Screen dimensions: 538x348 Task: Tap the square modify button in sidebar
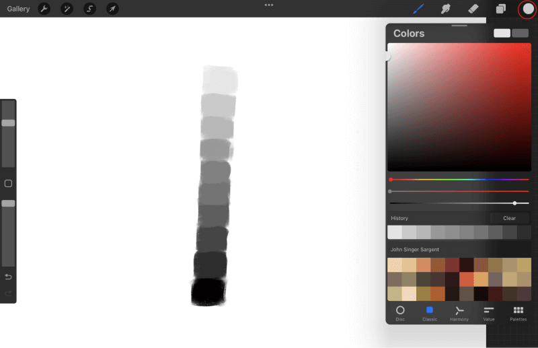8,184
